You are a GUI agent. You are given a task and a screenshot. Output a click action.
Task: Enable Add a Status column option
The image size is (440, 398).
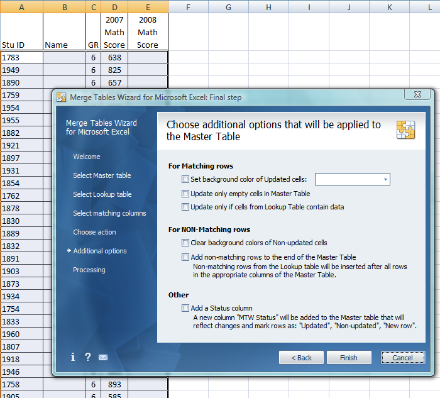tap(185, 308)
